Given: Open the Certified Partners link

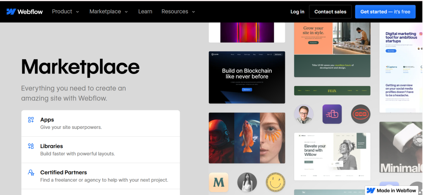Looking at the screenshot, I should tap(101, 176).
